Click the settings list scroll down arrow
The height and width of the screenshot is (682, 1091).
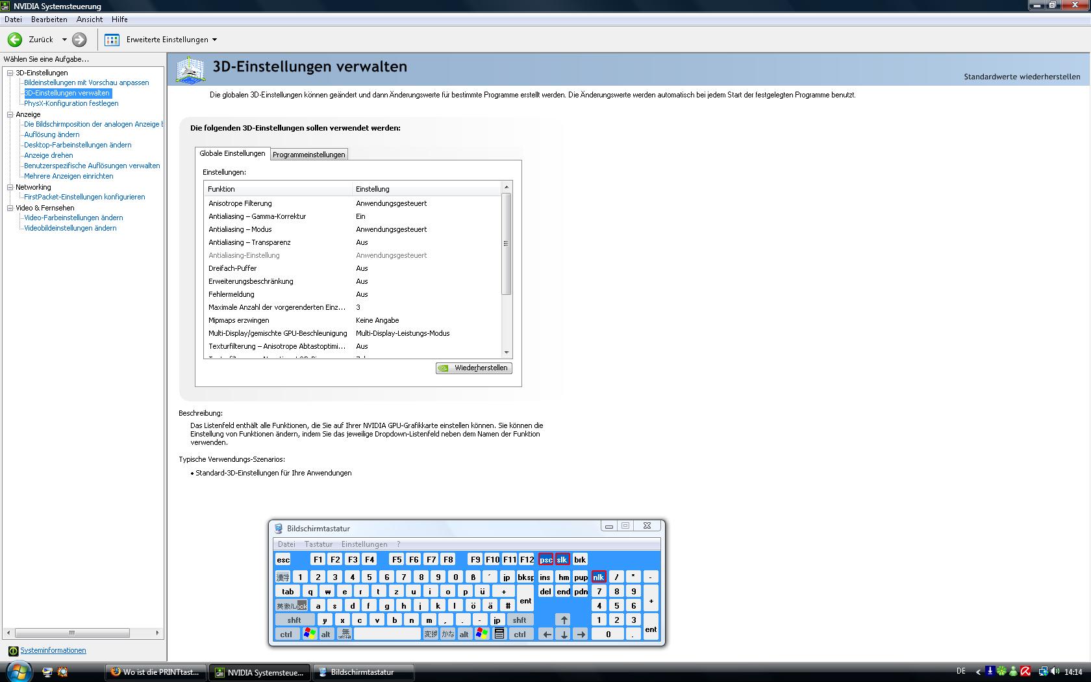click(507, 353)
